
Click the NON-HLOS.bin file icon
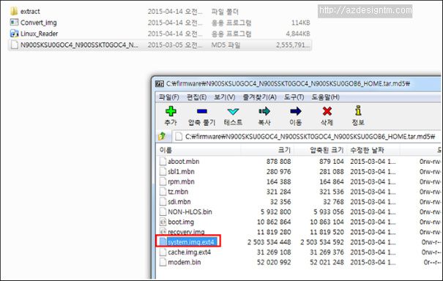pos(163,211)
